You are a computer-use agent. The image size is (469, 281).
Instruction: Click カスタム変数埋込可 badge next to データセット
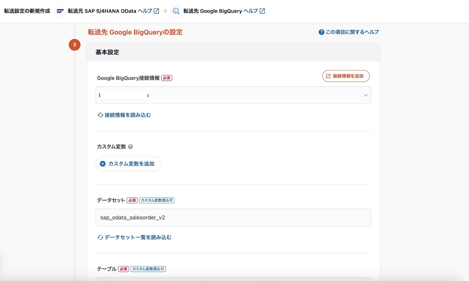click(157, 200)
